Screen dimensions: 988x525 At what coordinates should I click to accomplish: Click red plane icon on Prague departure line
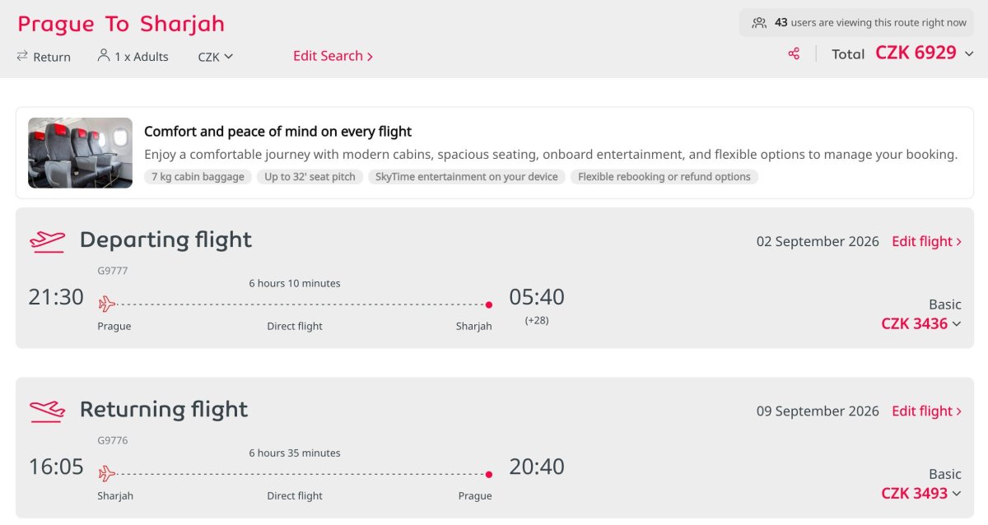click(107, 304)
